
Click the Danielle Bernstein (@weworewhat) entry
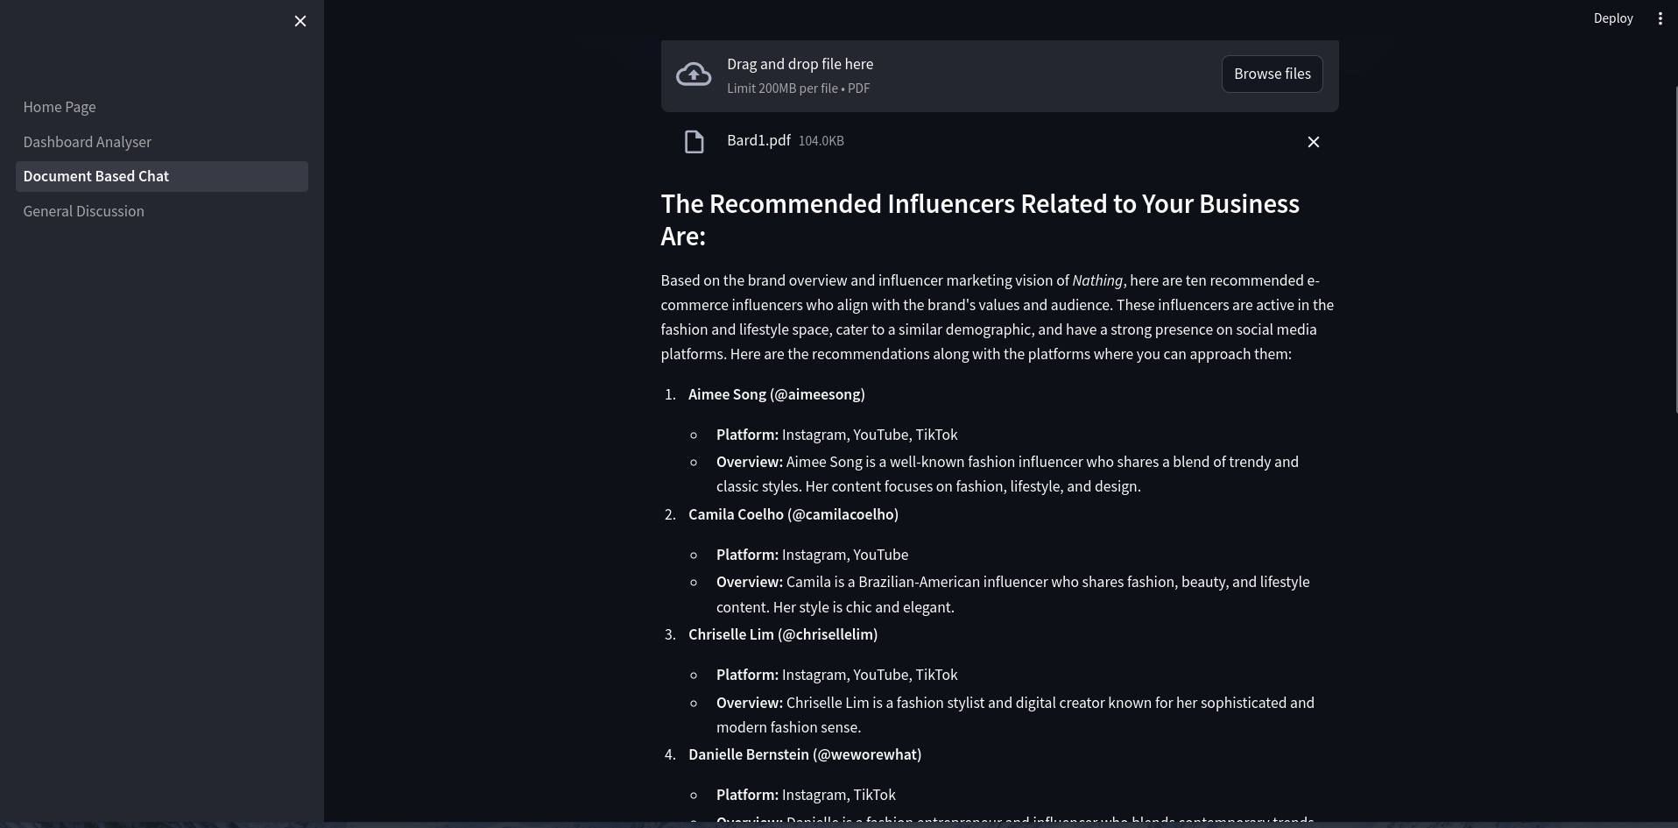[804, 754]
